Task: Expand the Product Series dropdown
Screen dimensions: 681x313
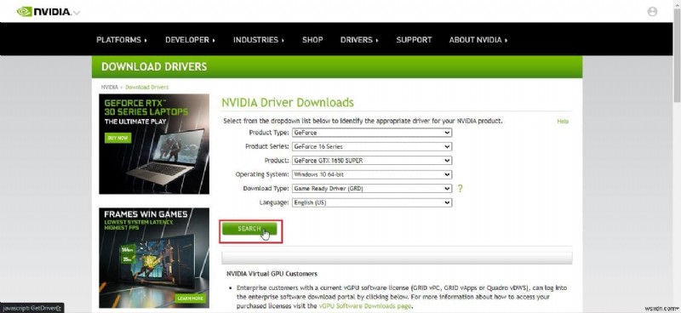Action: pyautogui.click(x=372, y=147)
